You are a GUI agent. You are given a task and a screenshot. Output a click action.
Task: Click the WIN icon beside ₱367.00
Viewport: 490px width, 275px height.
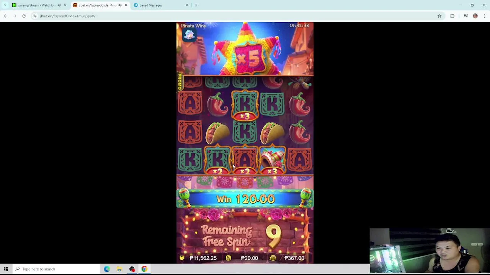273,258
